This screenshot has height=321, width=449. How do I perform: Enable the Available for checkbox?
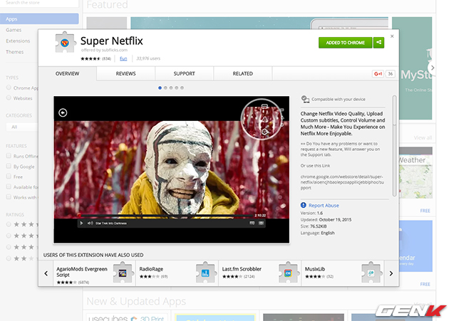click(x=9, y=186)
